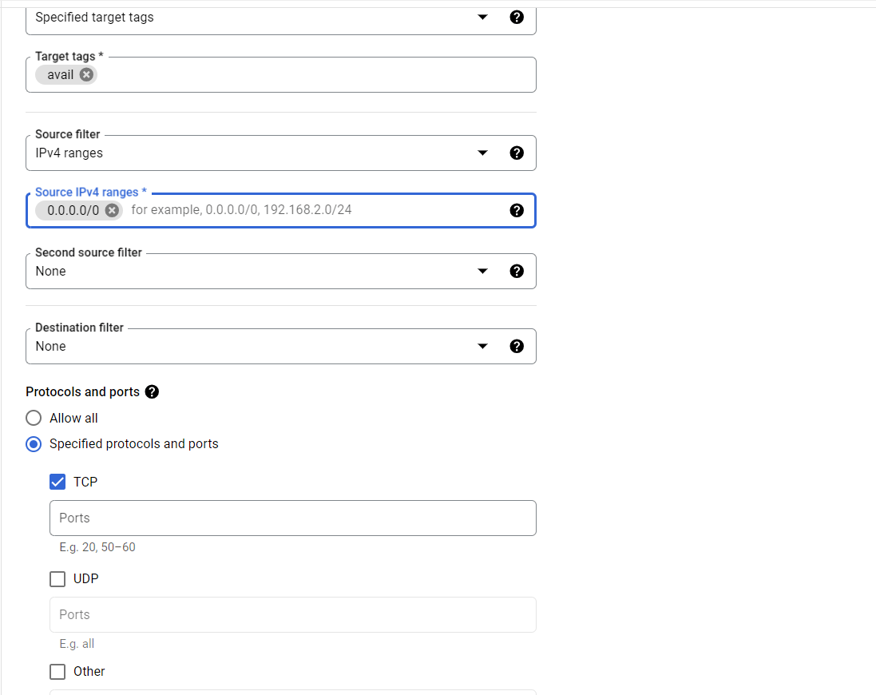Remove the avail target tag chip
Viewport: 876px width, 695px height.
coord(86,75)
